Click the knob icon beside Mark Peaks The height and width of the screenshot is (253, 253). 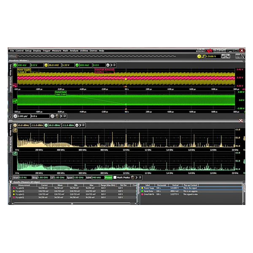point(133,178)
